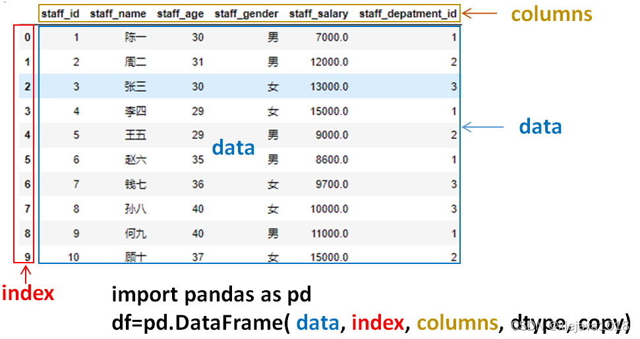Select the name cell 周二
The width and height of the screenshot is (640, 339).
pyautogui.click(x=136, y=62)
